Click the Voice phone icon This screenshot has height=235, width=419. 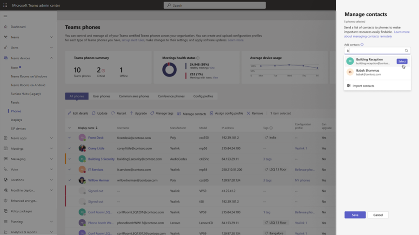pos(5,169)
